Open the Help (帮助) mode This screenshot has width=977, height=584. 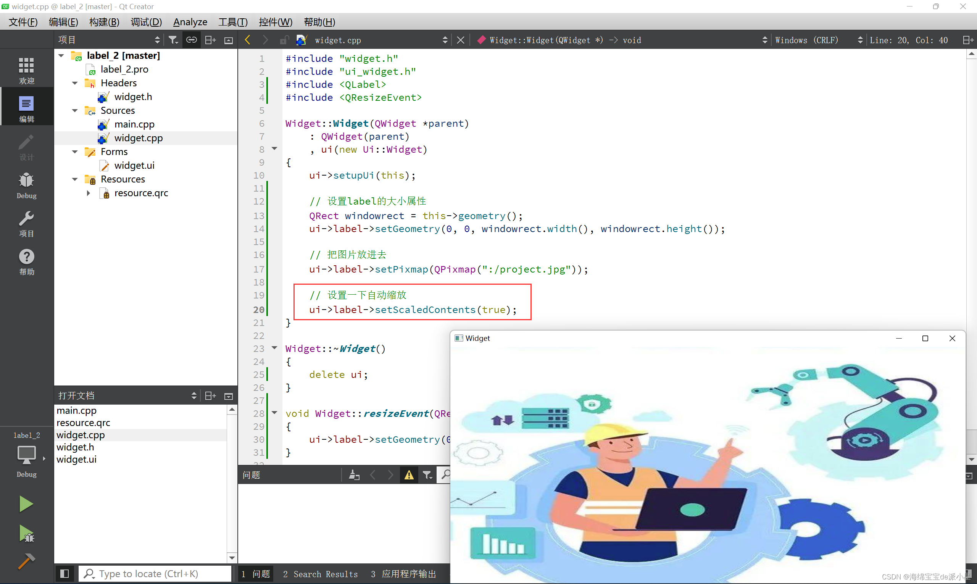pyautogui.click(x=26, y=262)
